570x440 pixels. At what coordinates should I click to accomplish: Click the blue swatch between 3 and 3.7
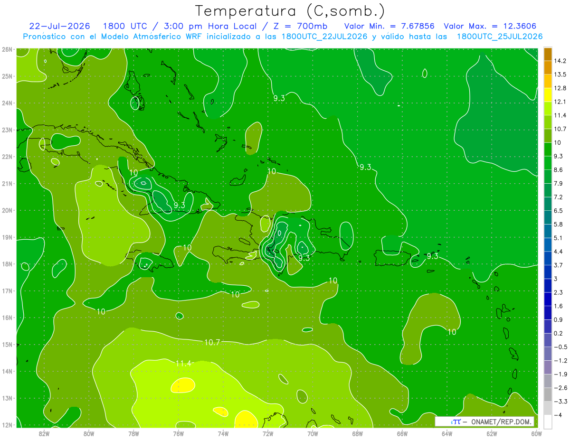click(x=548, y=272)
